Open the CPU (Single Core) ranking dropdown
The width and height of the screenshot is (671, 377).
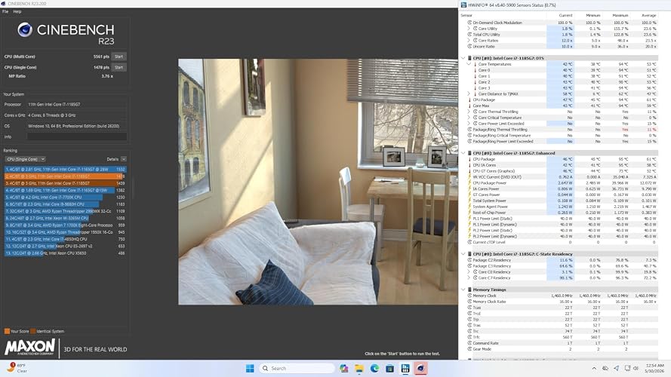point(25,159)
